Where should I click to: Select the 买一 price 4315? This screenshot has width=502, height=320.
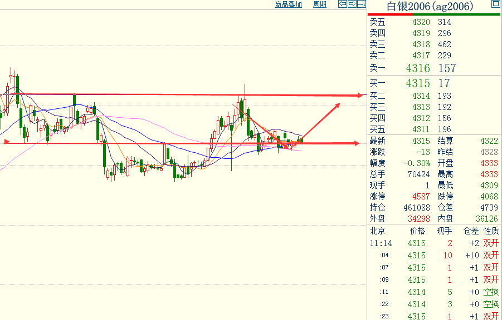(418, 83)
